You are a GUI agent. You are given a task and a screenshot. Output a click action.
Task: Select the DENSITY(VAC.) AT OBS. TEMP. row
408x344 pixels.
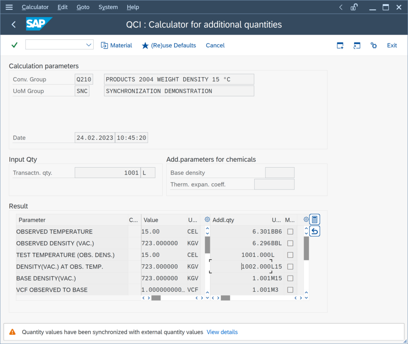pos(72,266)
